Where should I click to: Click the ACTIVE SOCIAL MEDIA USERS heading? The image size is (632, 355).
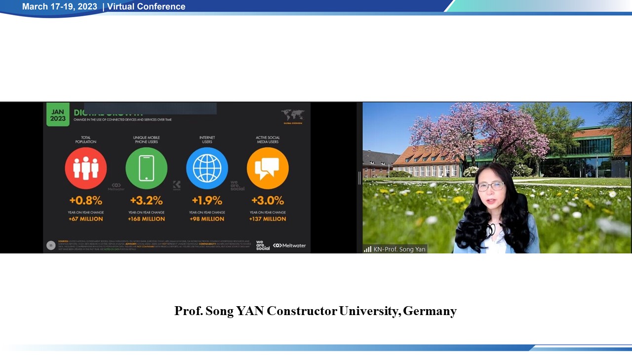click(268, 140)
